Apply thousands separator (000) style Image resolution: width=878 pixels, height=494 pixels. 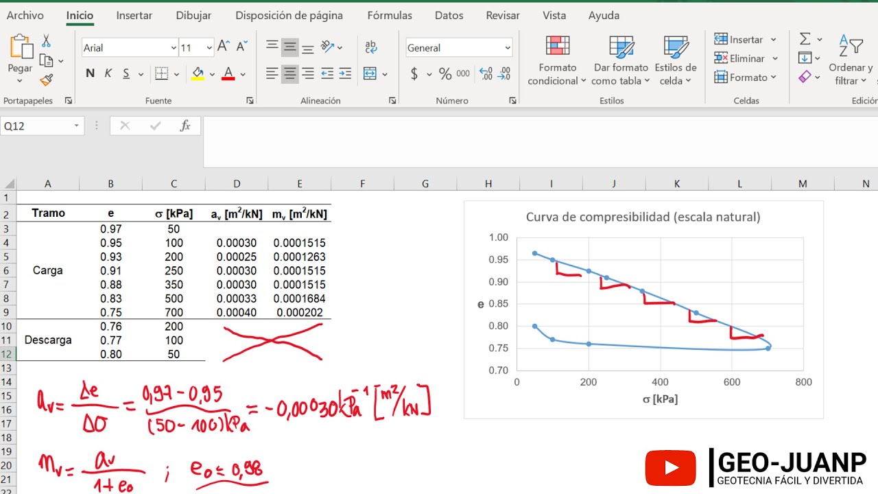(x=463, y=73)
